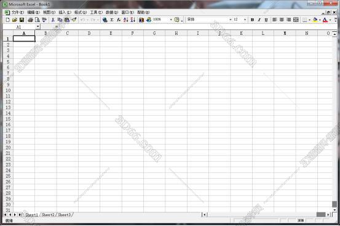Switch to the Sheet3 tab

point(65,215)
